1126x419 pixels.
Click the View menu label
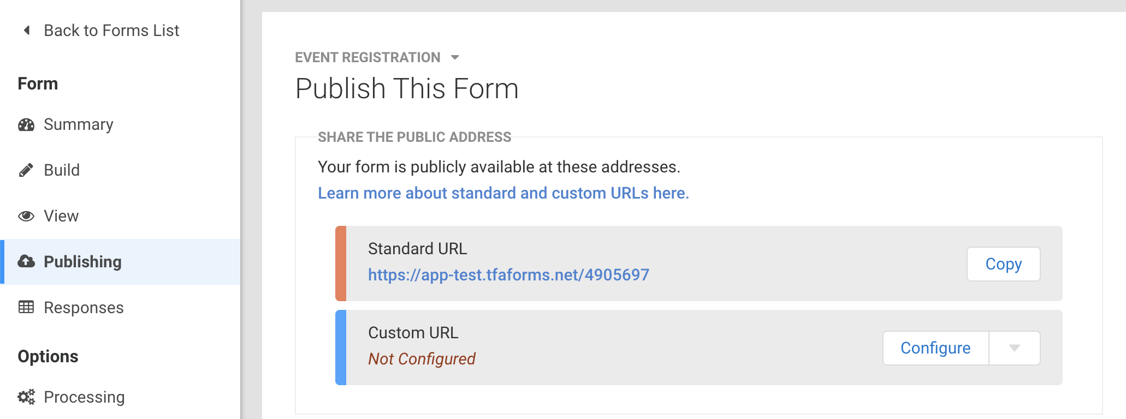coord(61,216)
